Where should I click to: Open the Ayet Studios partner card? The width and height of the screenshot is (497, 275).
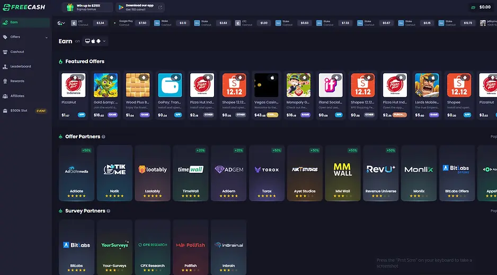pos(305,173)
